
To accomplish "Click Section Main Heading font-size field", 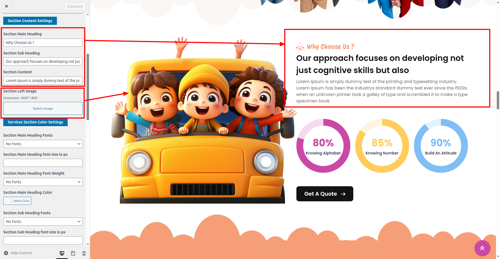I will [x=43, y=163].
